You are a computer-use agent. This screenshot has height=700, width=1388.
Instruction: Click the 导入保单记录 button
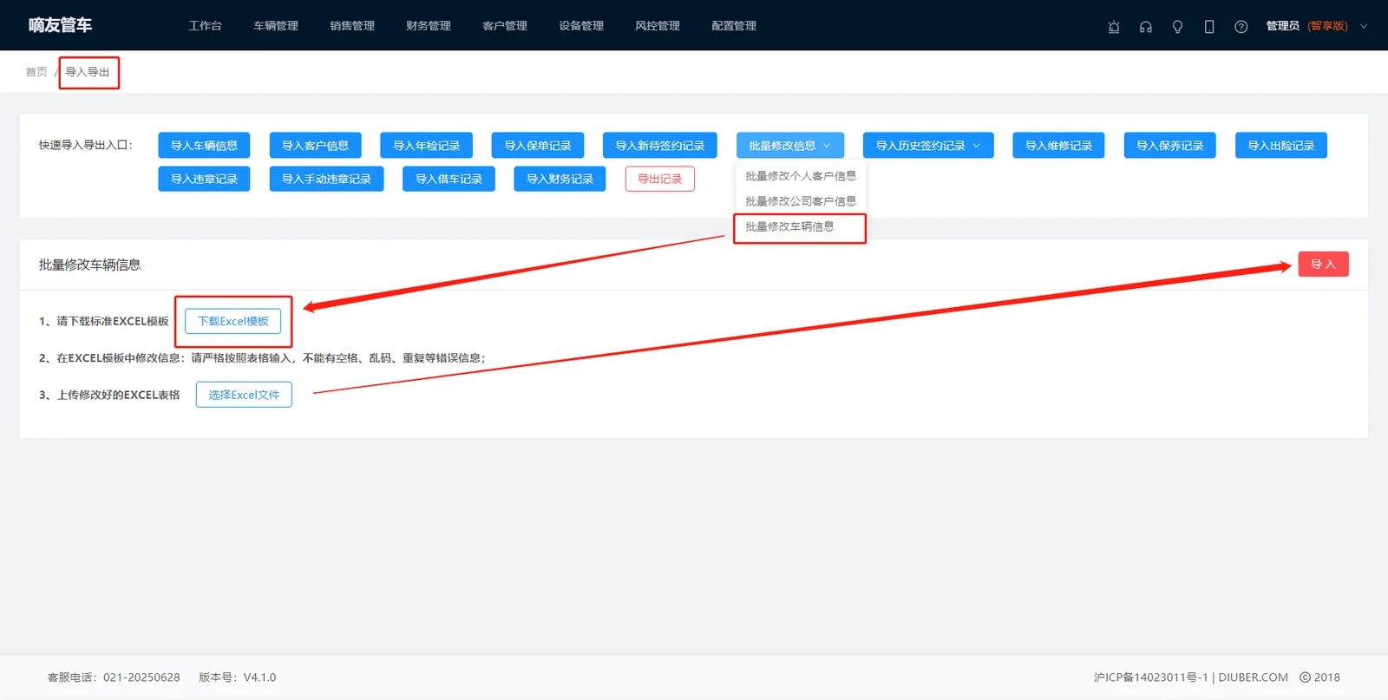(x=538, y=146)
